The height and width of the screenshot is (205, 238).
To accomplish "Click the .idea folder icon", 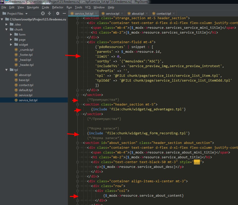I will [x=12, y=24].
